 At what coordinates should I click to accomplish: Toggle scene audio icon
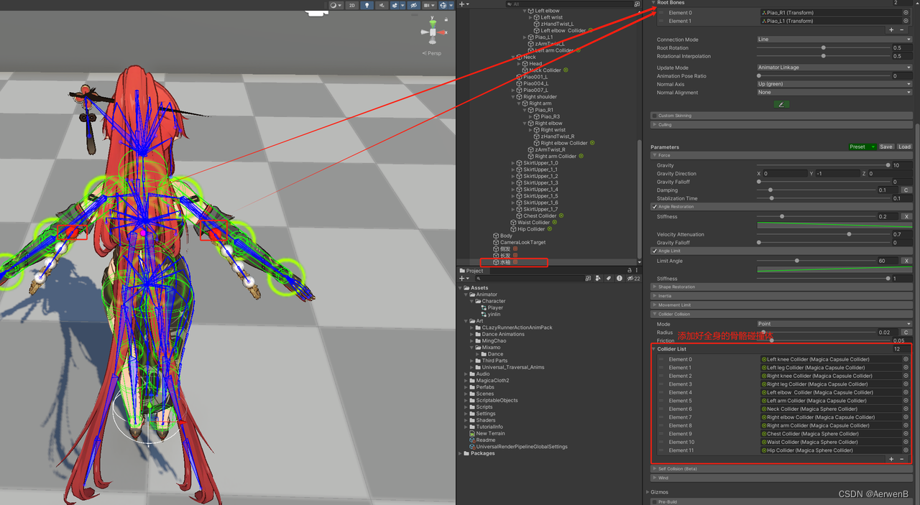click(382, 5)
